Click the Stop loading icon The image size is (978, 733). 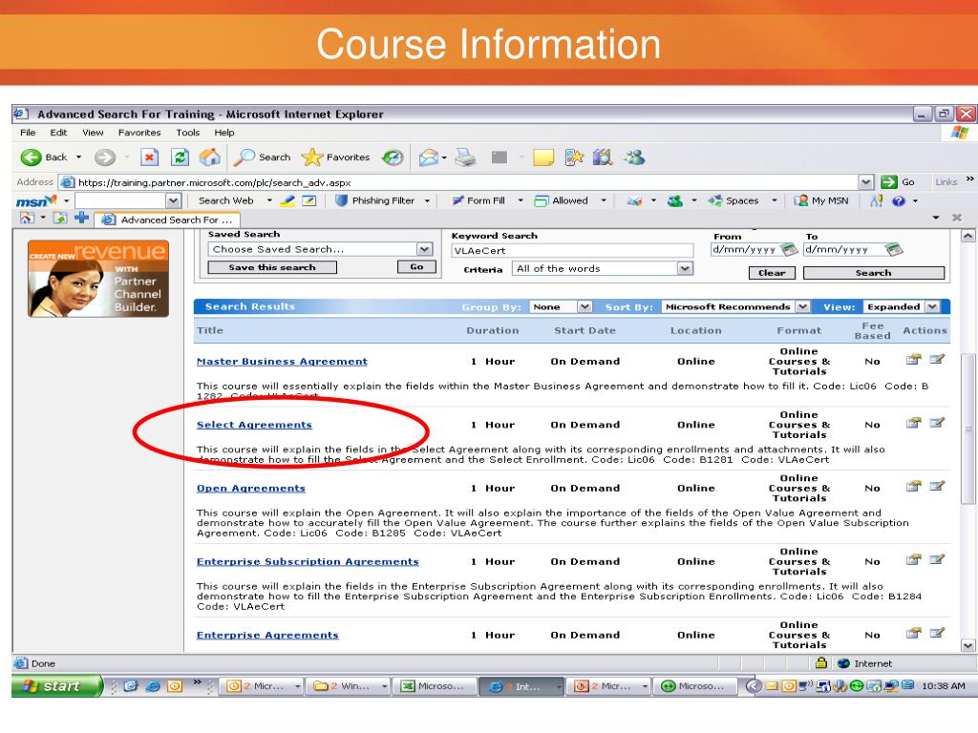[x=149, y=157]
